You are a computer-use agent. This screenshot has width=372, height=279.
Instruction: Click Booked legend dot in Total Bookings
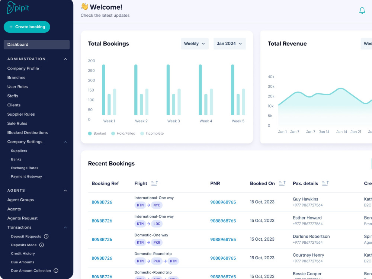(90, 133)
